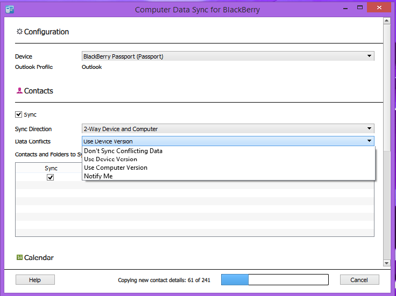Click the Calendar section icon
This screenshot has height=296, width=396.
[x=19, y=257]
